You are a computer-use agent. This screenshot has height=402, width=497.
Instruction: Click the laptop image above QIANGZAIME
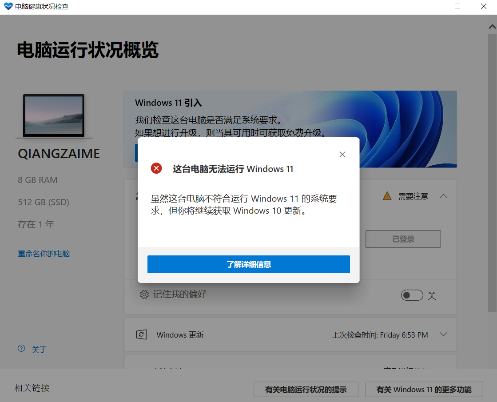pyautogui.click(x=54, y=115)
